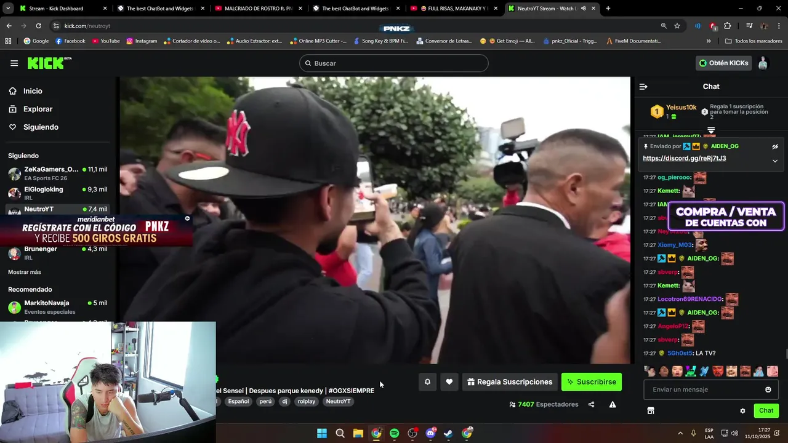Screen dimensions: 788x443
Task: Open Chrome three-dot menu
Action: (779, 26)
